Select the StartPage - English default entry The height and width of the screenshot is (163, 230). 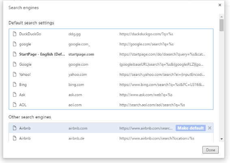[42, 54]
